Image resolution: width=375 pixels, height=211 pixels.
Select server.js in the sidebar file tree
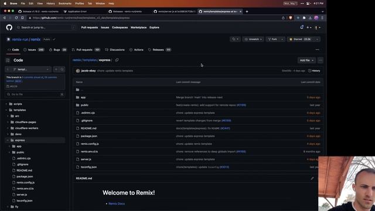click(x=22, y=195)
